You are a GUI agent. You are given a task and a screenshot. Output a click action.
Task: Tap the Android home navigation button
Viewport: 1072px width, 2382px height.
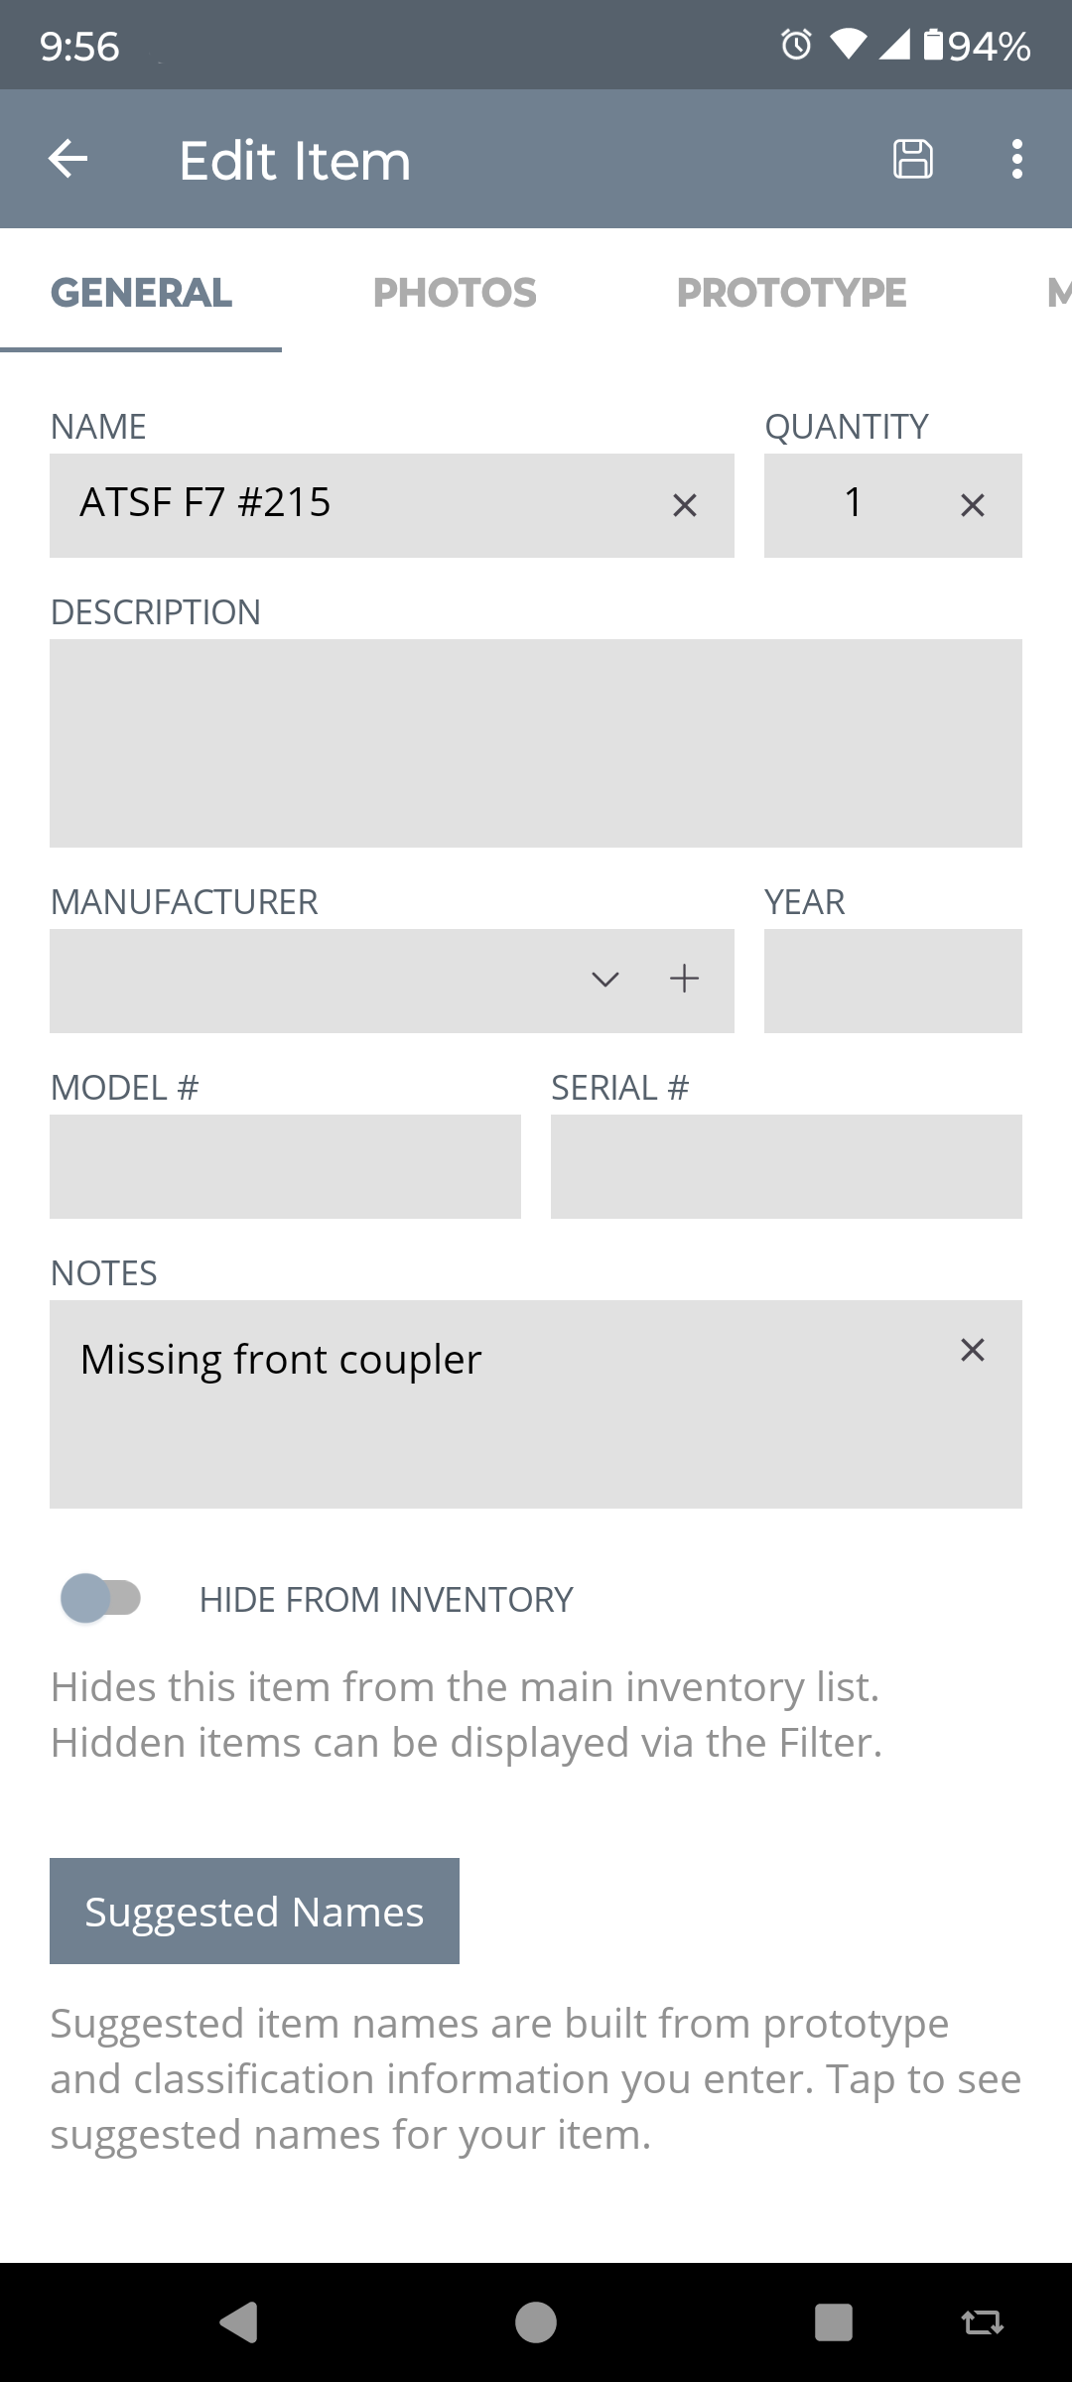[x=536, y=2322]
